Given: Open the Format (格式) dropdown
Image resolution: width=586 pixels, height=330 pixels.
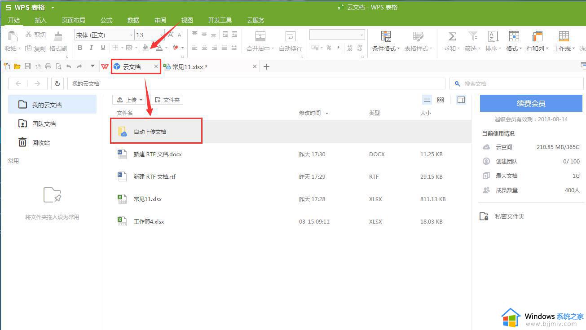Looking at the screenshot, I should (x=514, y=48).
